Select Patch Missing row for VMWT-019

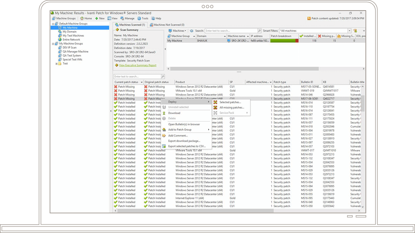[237, 91]
